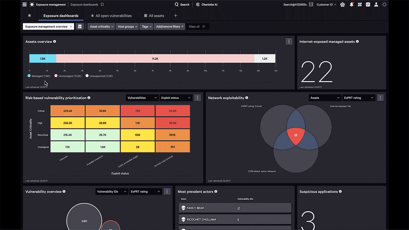
Task: Show info for Most prevalent actors
Action: (216, 191)
